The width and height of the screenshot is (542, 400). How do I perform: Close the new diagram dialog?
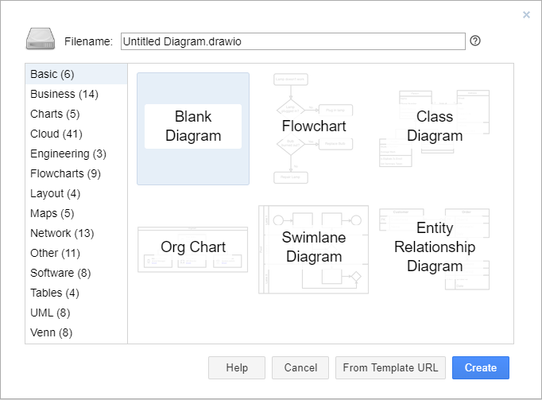coord(526,14)
